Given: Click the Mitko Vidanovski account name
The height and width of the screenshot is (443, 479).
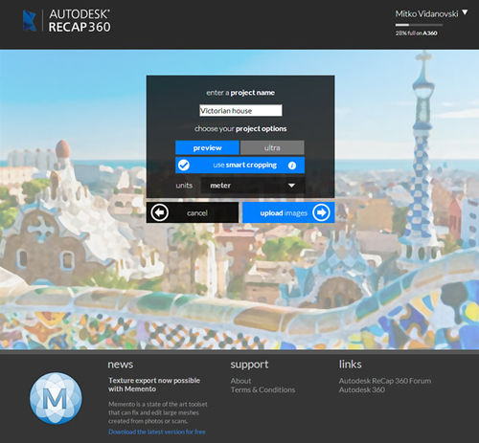Looking at the screenshot, I should pyautogui.click(x=426, y=13).
